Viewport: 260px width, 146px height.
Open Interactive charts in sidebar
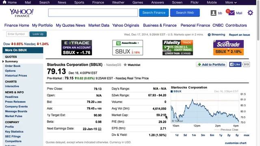click(12, 86)
